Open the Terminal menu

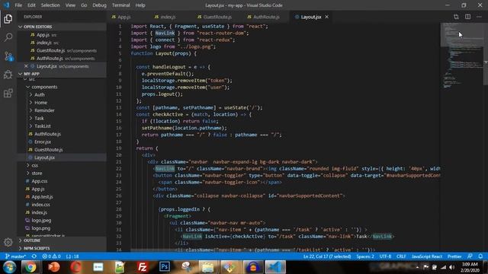[x=120, y=5]
